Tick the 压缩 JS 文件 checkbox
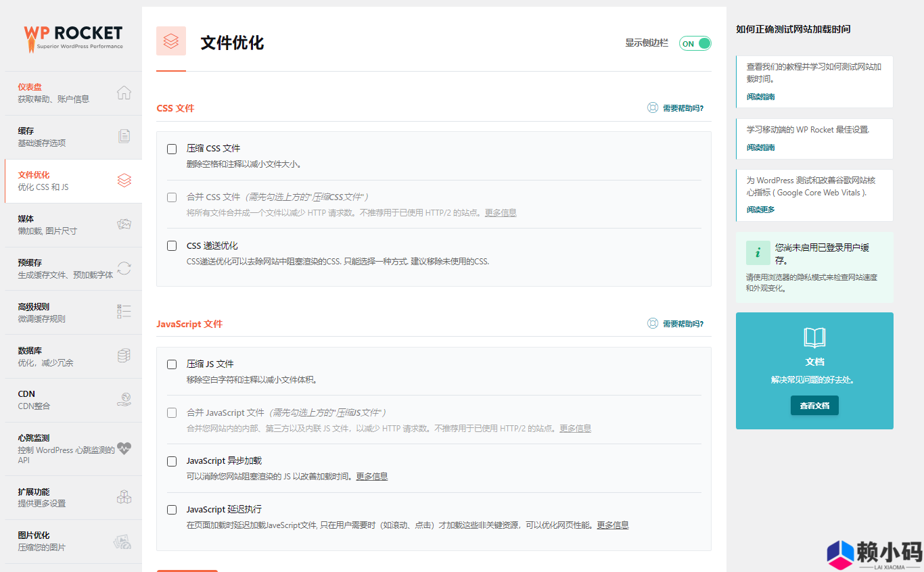The width and height of the screenshot is (924, 572). pos(172,364)
